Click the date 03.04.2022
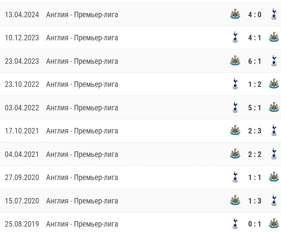Screen dimensions: 281x234 (x=22, y=108)
